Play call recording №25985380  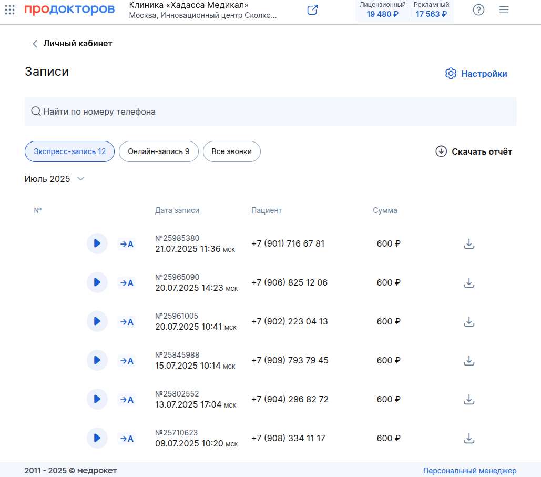tap(97, 243)
